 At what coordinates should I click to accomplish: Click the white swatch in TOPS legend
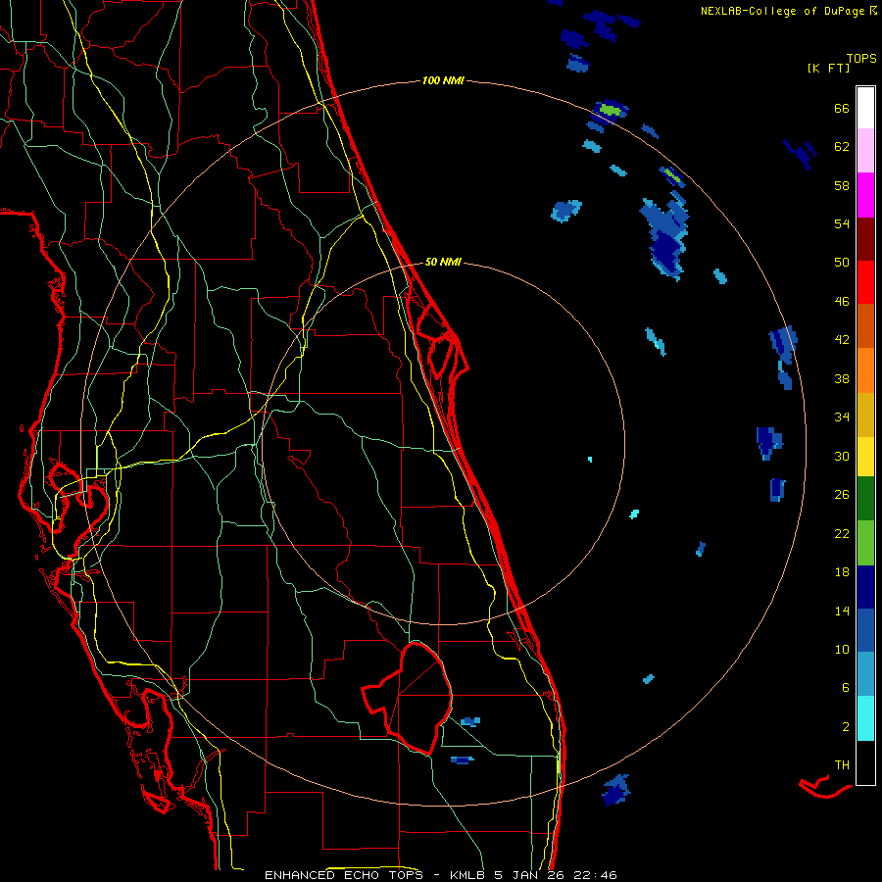click(865, 108)
